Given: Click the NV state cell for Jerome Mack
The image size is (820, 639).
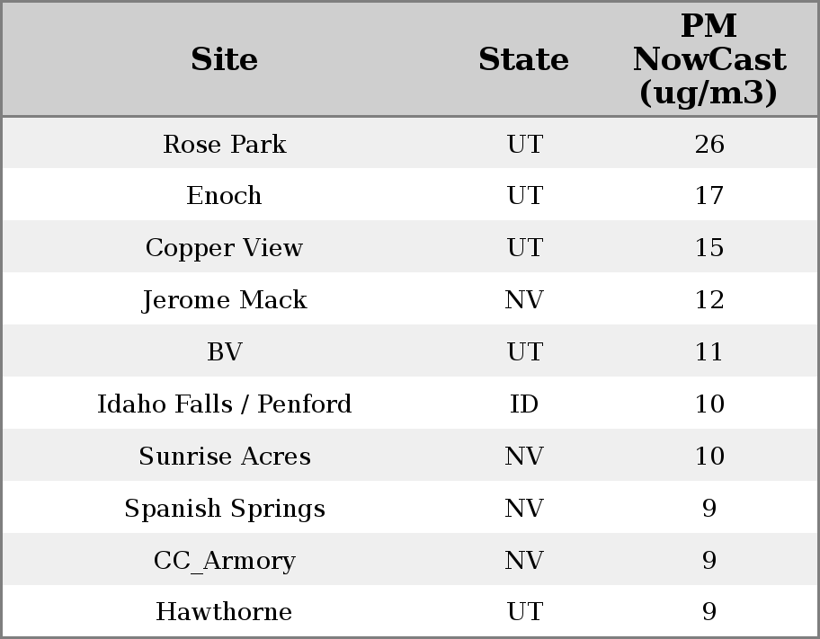Looking at the screenshot, I should pos(524,300).
